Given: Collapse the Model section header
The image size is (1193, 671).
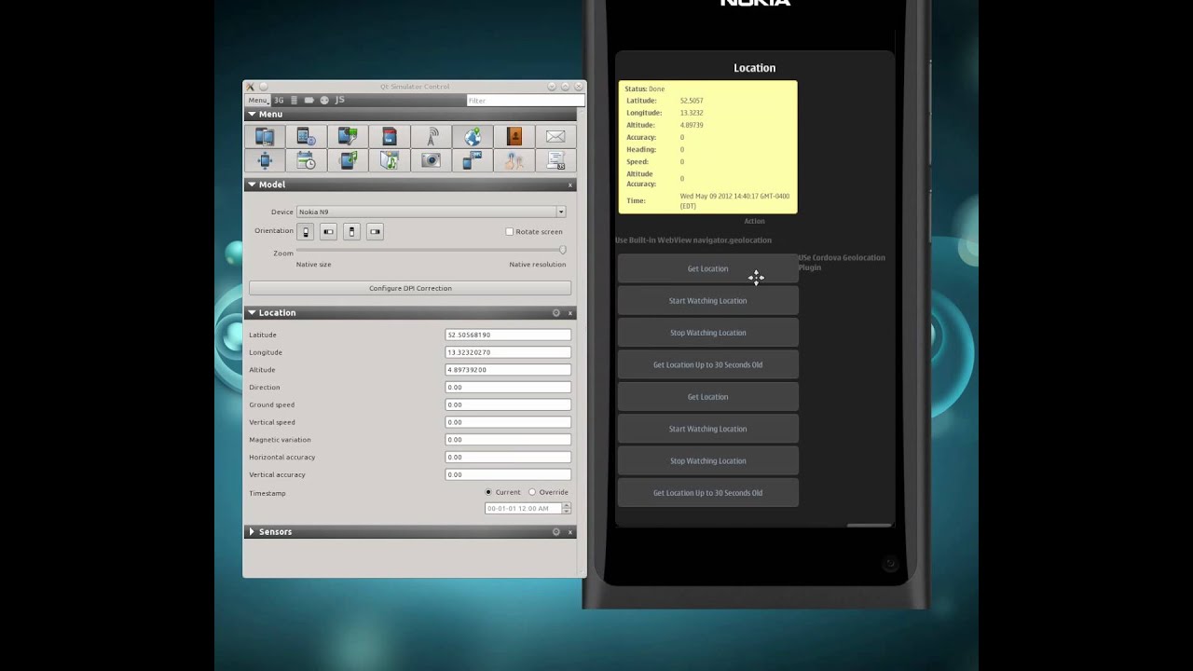Looking at the screenshot, I should click(x=410, y=185).
